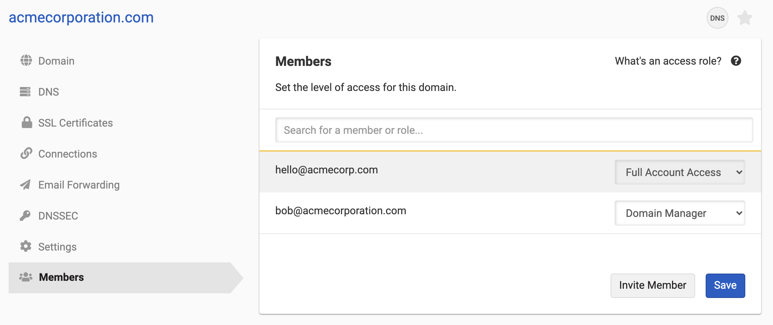Viewport: 773px width, 325px height.
Task: Click the globe icon next to Domain
Action: (26, 61)
